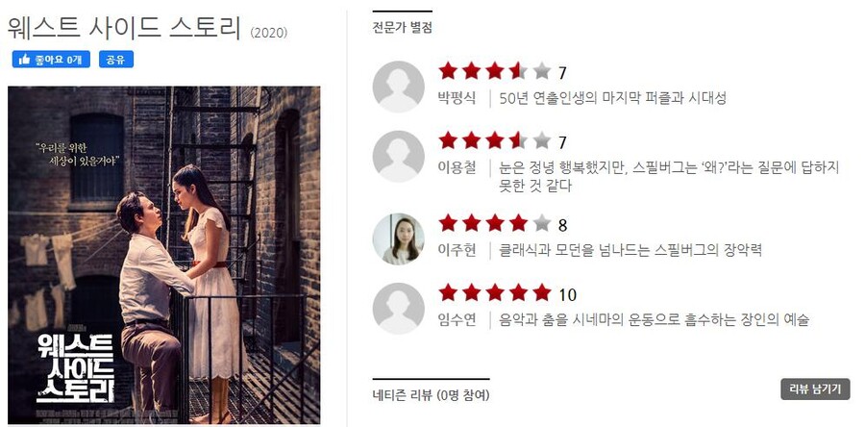This screenshot has width=865, height=427.
Task: Click reviewer name 이주현
Action: [x=457, y=250]
